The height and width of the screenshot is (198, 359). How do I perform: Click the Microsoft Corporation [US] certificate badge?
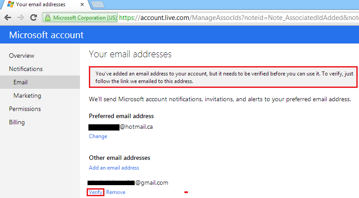[80, 18]
